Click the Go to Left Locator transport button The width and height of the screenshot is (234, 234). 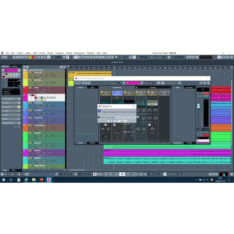click(106, 174)
